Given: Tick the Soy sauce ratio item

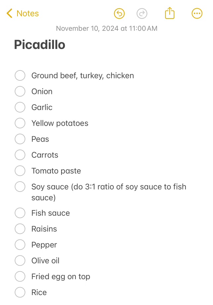Looking at the screenshot, I should click(x=20, y=187).
